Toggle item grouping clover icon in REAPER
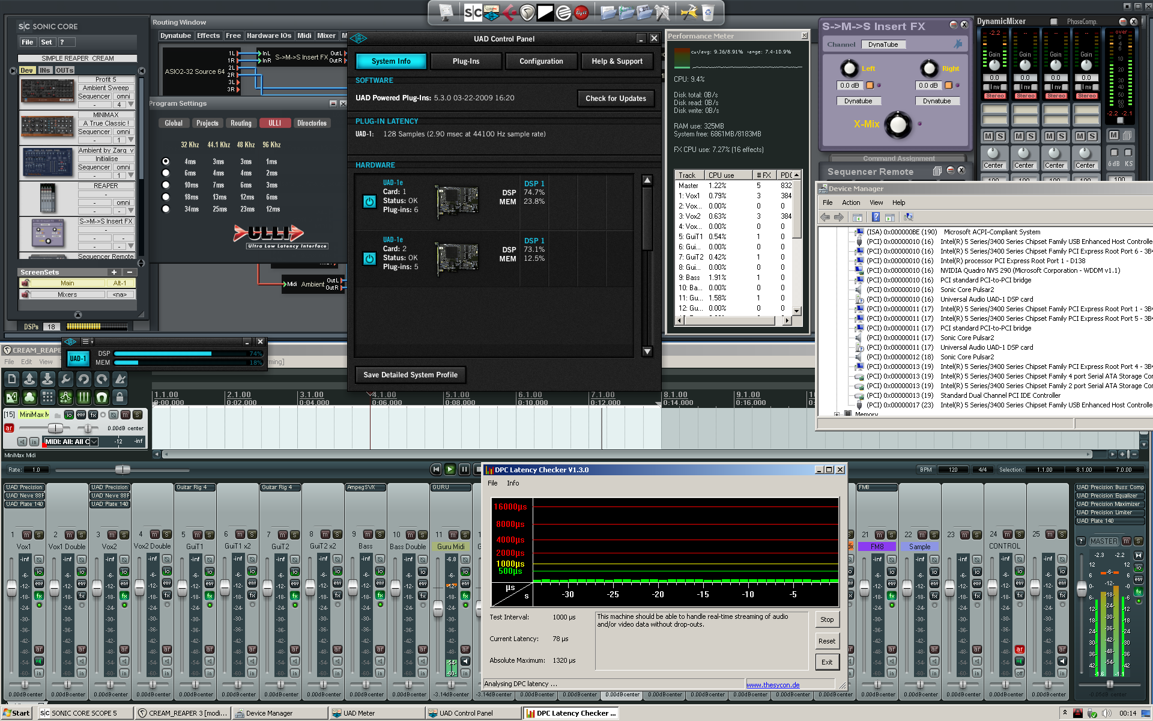Screen dimensions: 1153x721 click(x=29, y=397)
